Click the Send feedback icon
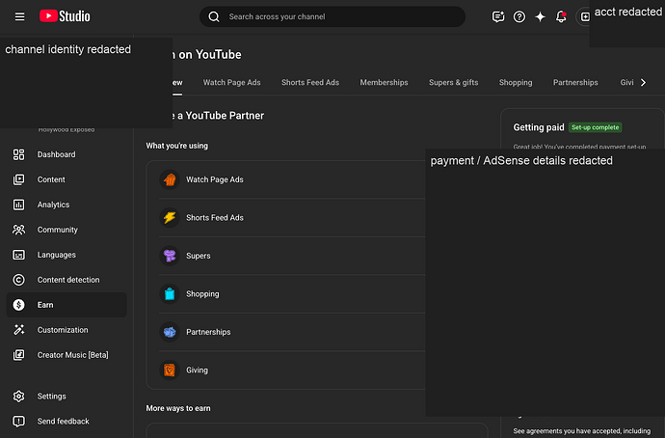 tap(18, 422)
